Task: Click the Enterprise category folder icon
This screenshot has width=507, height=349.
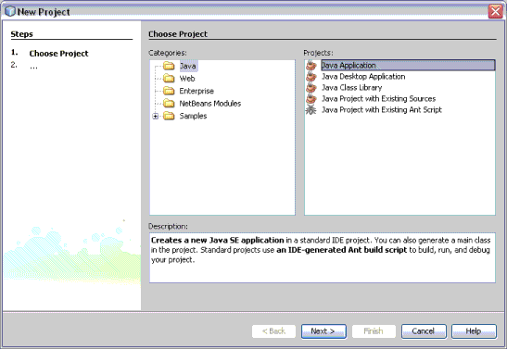Action: coord(169,91)
